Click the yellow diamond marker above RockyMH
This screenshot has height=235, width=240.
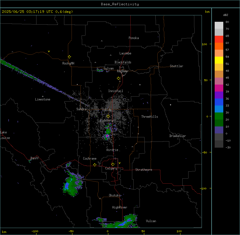70,57
